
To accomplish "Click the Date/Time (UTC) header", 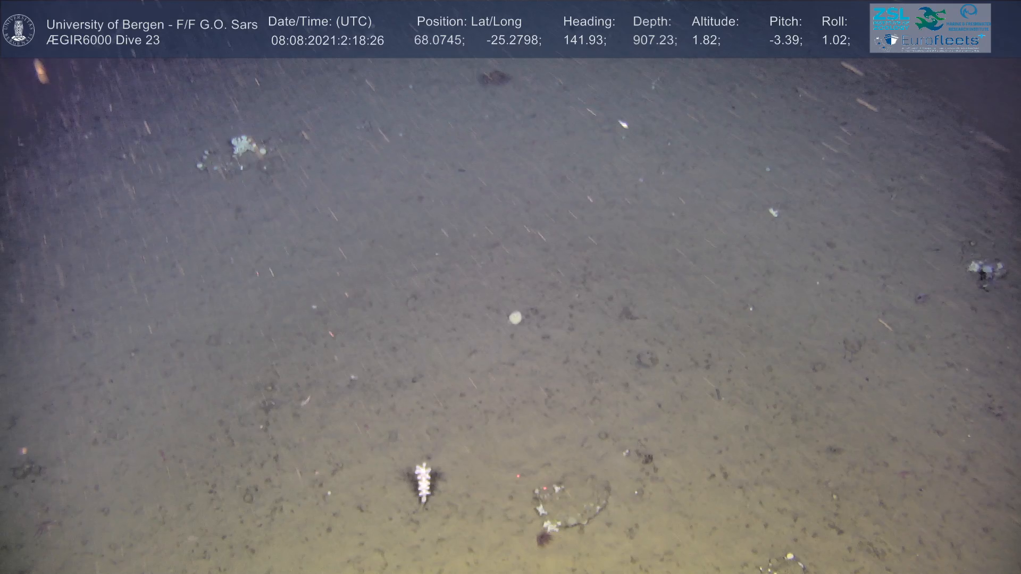I will (x=320, y=21).
